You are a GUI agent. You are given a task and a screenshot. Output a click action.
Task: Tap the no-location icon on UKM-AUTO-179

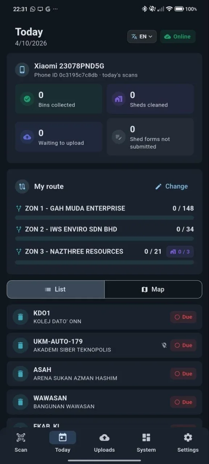point(164,345)
